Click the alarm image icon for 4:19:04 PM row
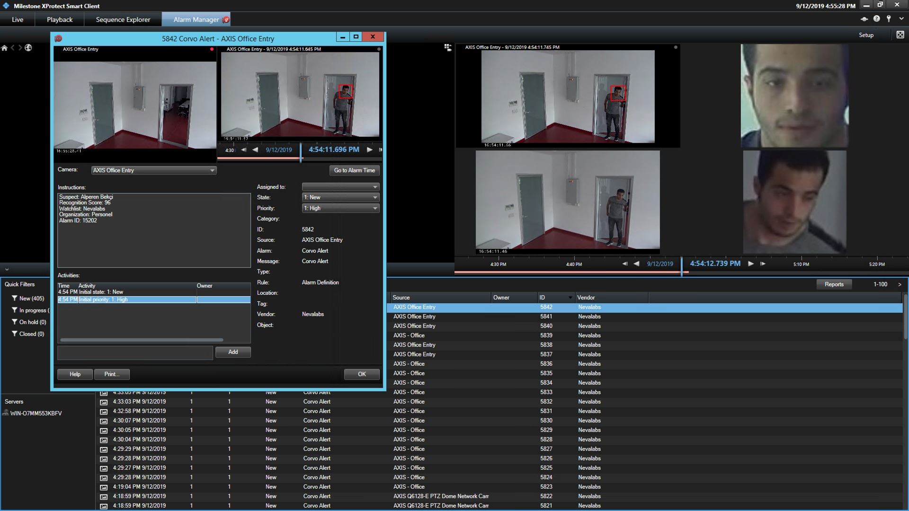This screenshot has width=909, height=511. point(104,487)
